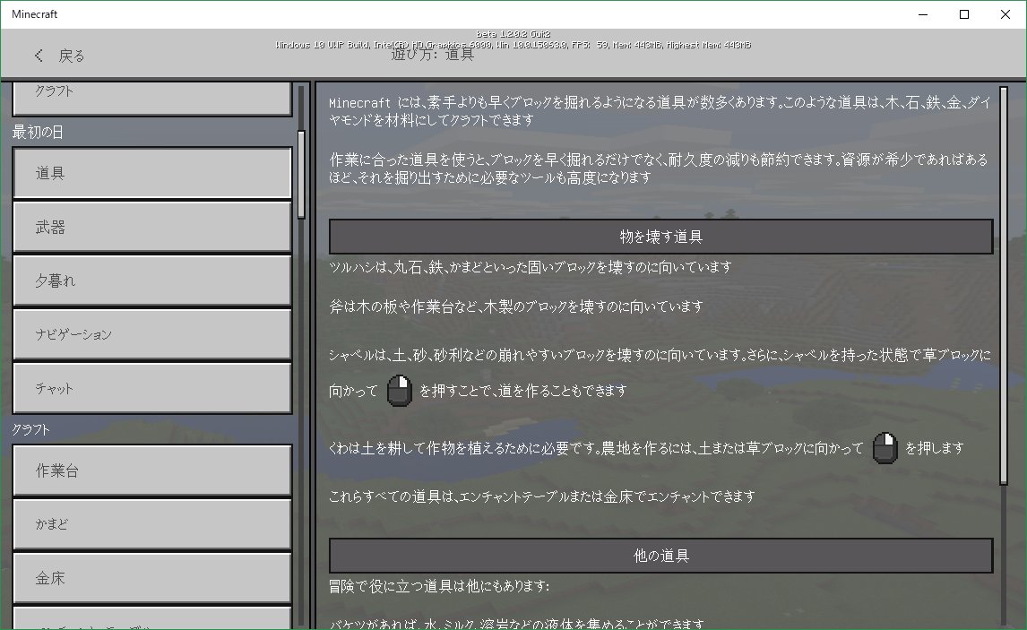Open the チャット help topic
Image resolution: width=1027 pixels, height=630 pixels.
pyautogui.click(x=152, y=388)
